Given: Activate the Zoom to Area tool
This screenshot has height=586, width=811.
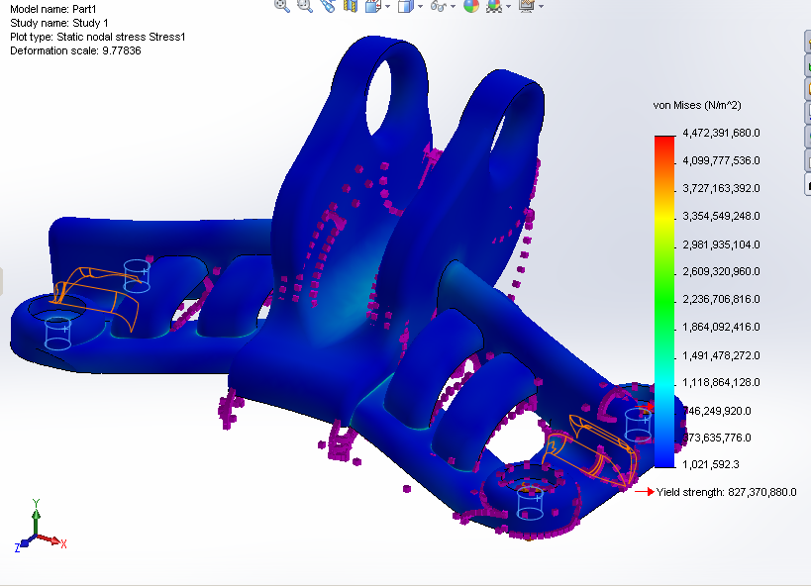Looking at the screenshot, I should 302,8.
